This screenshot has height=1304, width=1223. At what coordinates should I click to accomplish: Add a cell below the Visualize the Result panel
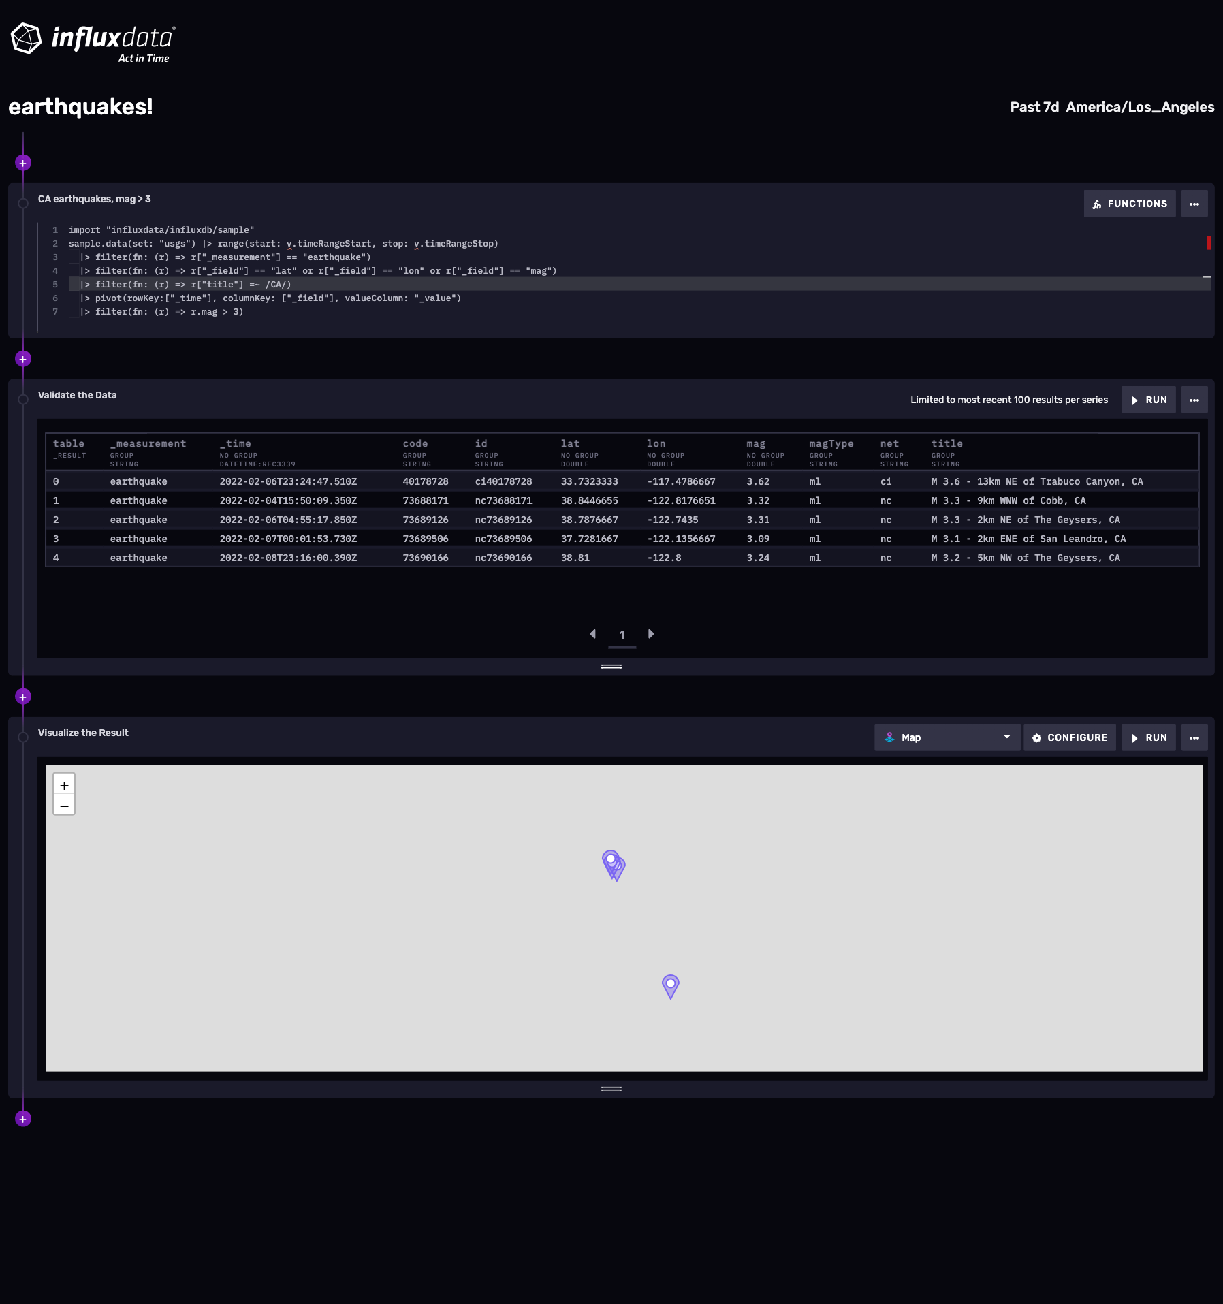click(x=23, y=1119)
